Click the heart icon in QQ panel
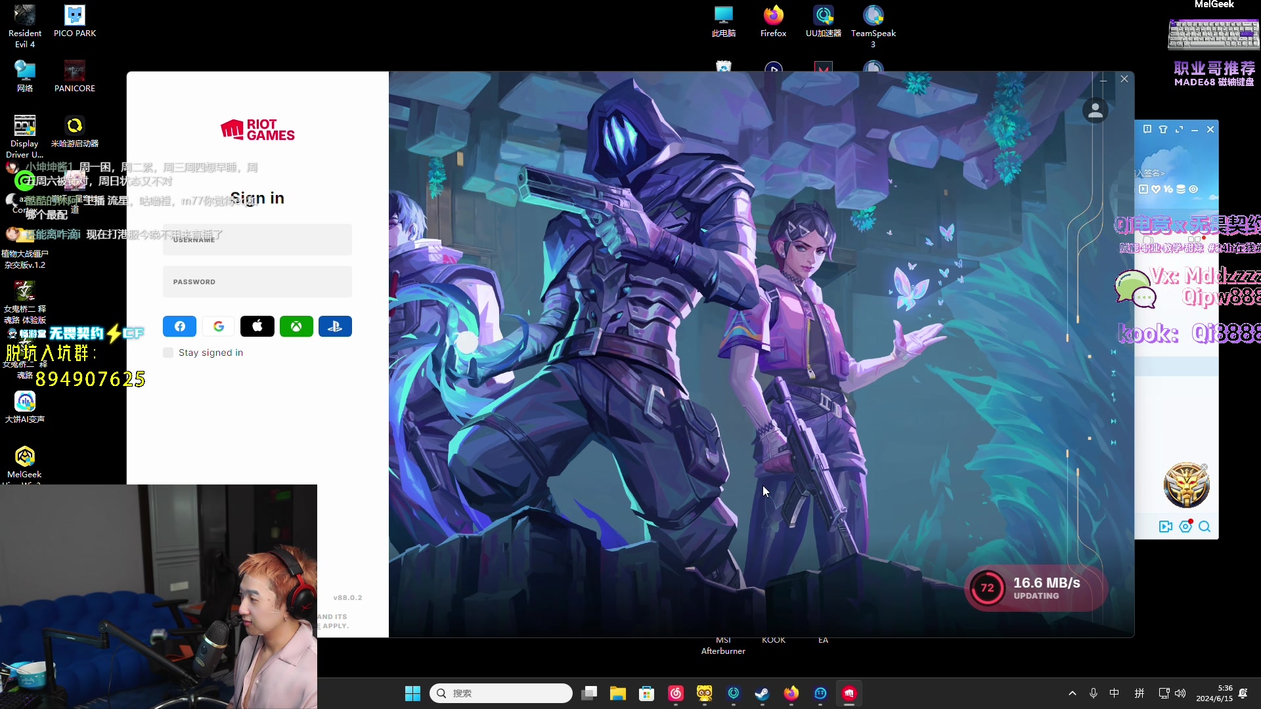Screen dimensions: 1261x709 [1156, 189]
